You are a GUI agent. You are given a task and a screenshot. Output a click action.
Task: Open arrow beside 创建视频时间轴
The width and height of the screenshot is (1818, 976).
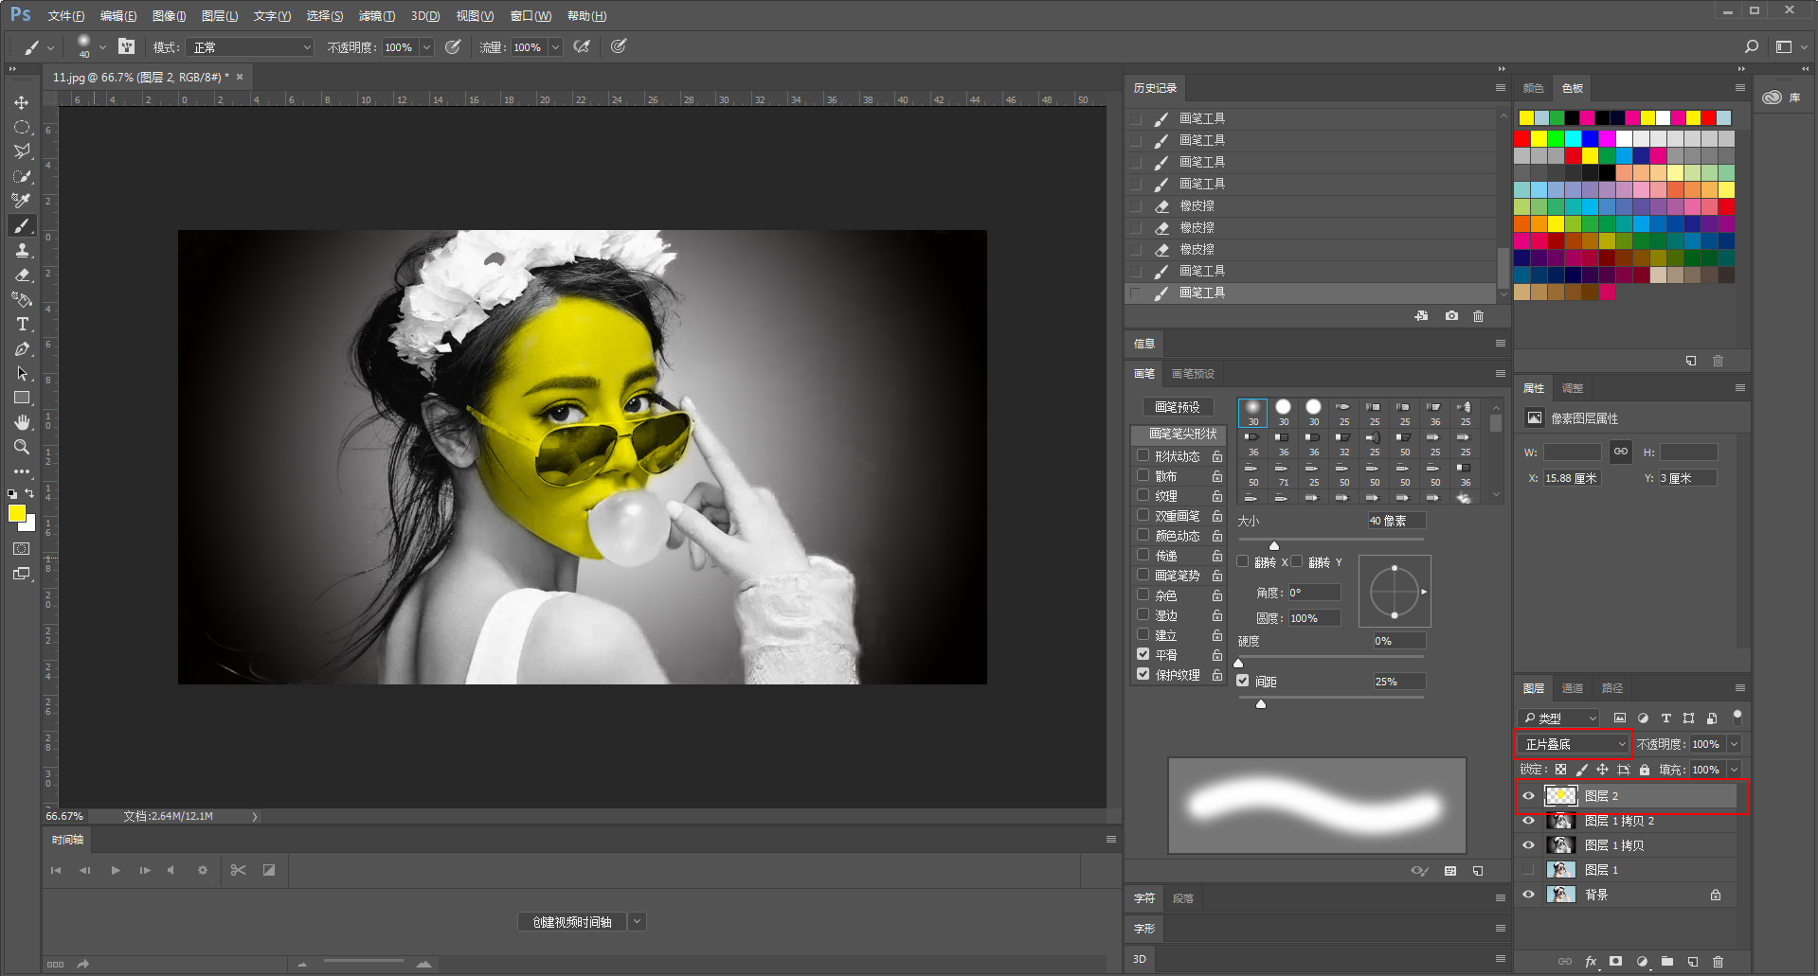tap(637, 921)
